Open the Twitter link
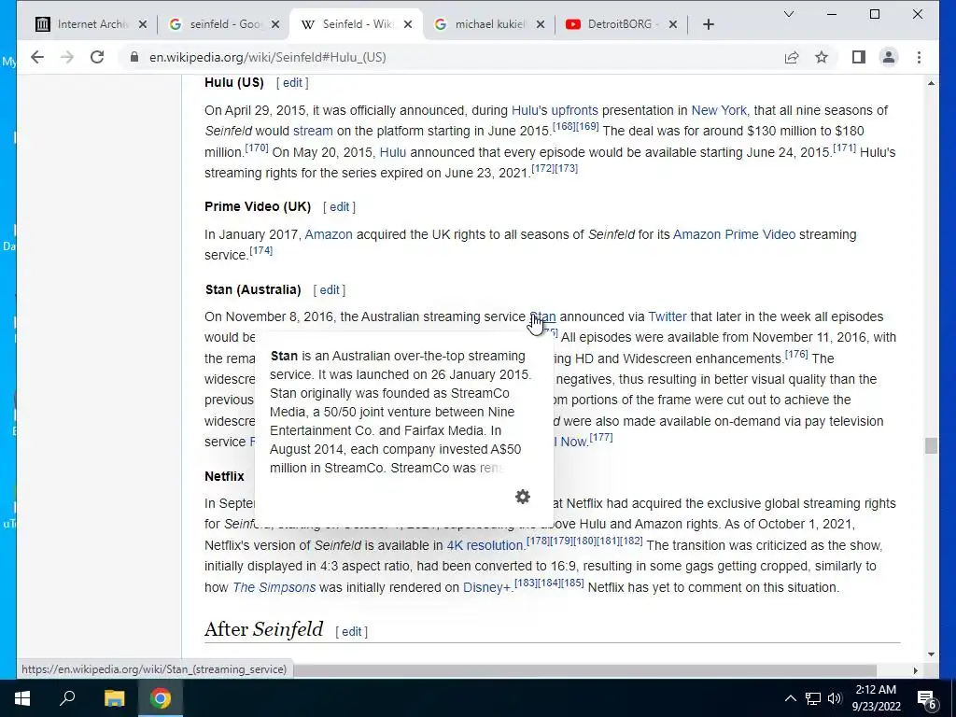 667,317
